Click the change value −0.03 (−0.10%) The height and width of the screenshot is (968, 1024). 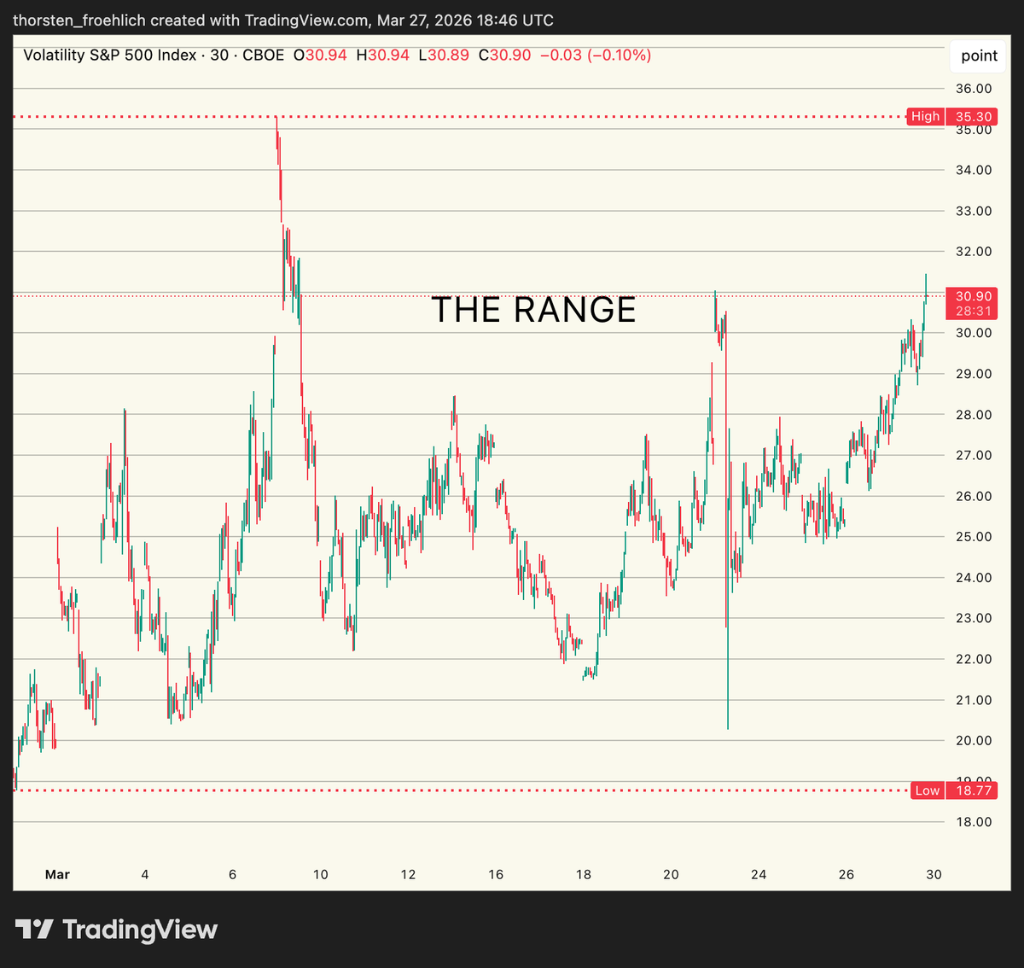pyautogui.click(x=596, y=55)
